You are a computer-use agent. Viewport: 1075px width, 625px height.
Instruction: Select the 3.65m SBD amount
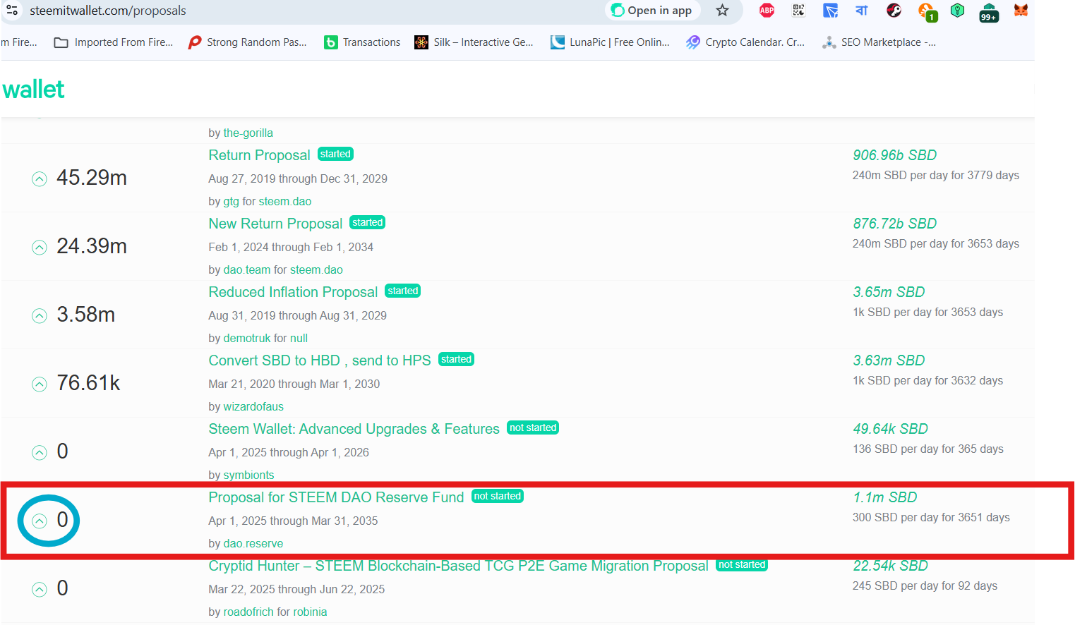(889, 292)
